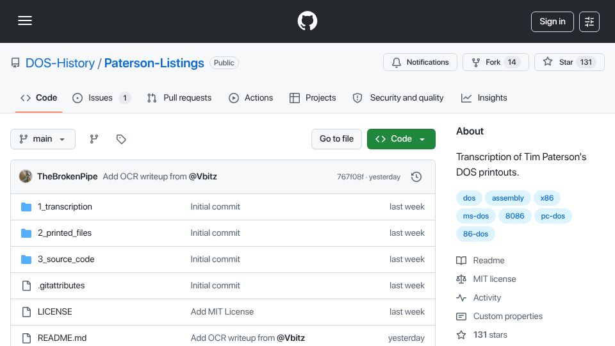The width and height of the screenshot is (615, 346).
Task: Click the last week timestamp for LICENSE
Action: pyautogui.click(x=407, y=312)
